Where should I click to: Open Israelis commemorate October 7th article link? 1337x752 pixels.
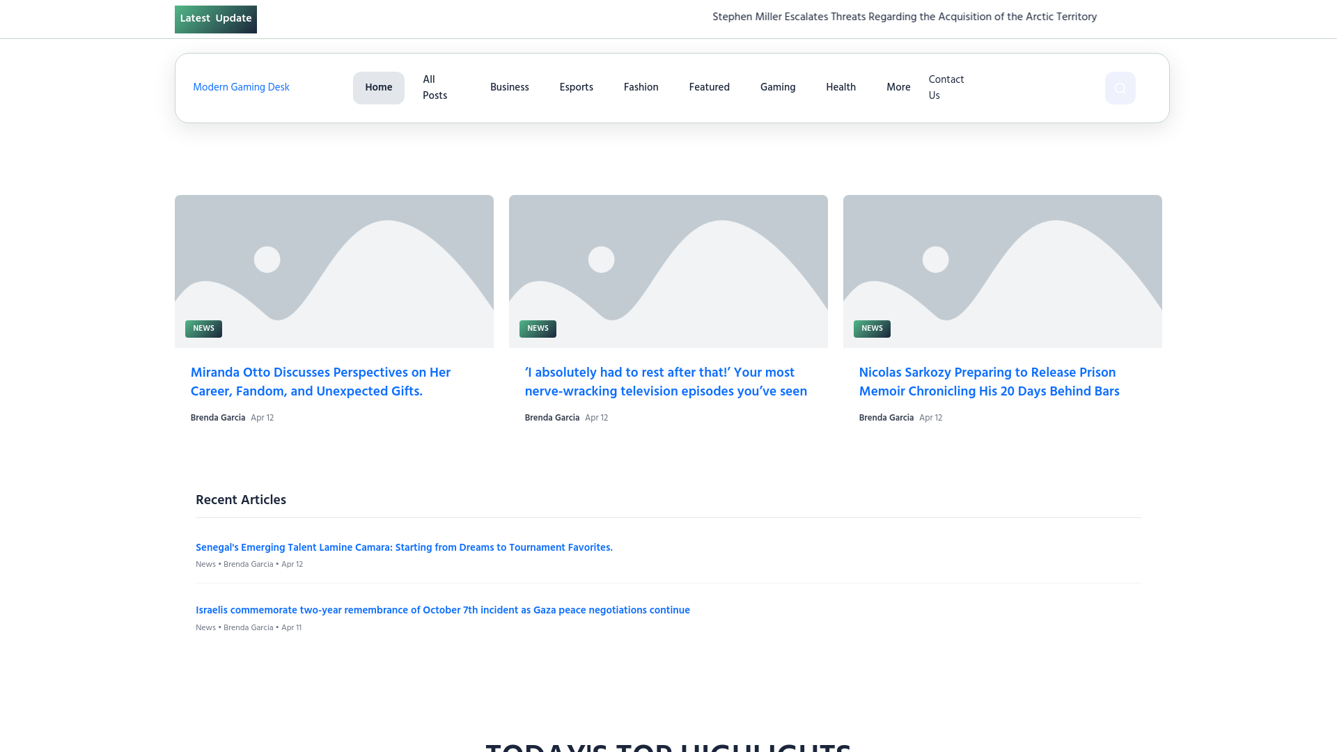[x=443, y=611]
